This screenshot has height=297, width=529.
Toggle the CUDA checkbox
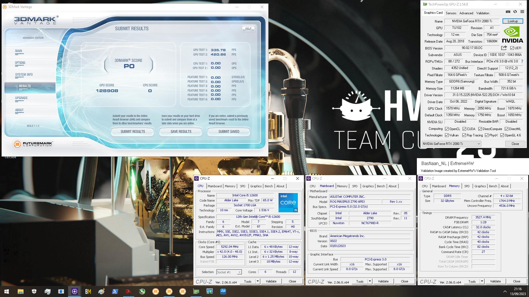click(x=464, y=129)
